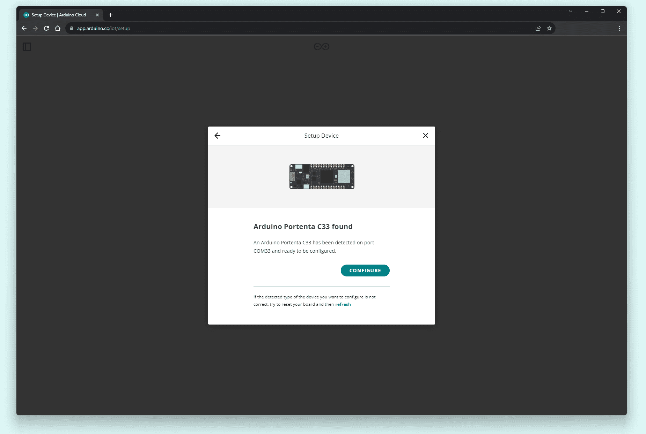Go back using the Setup Device dialog arrow

218,136
